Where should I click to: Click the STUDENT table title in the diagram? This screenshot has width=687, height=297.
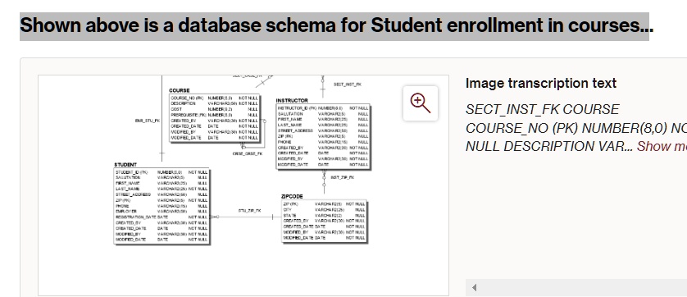(x=125, y=165)
